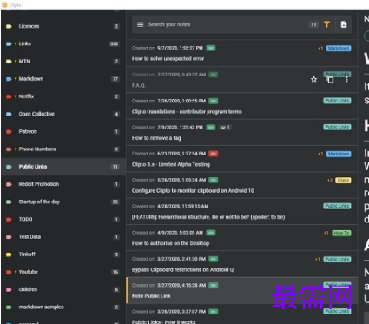Select the Open Collective tag
This screenshot has height=324, width=369.
(x=63, y=114)
